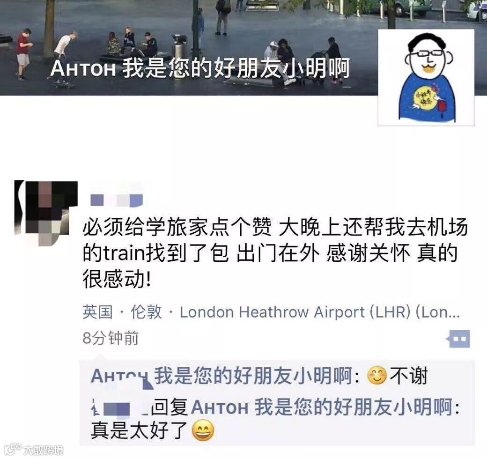This screenshot has width=487, height=459.
Task: Open the blurred poster name above the post
Action: (x=117, y=200)
